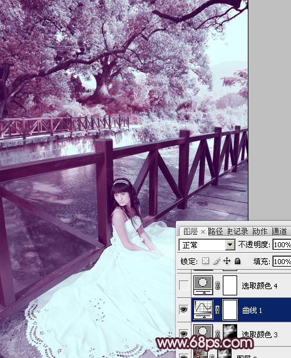Lock transparent pixels icon
Screen dimensions: 291x358
point(206,261)
